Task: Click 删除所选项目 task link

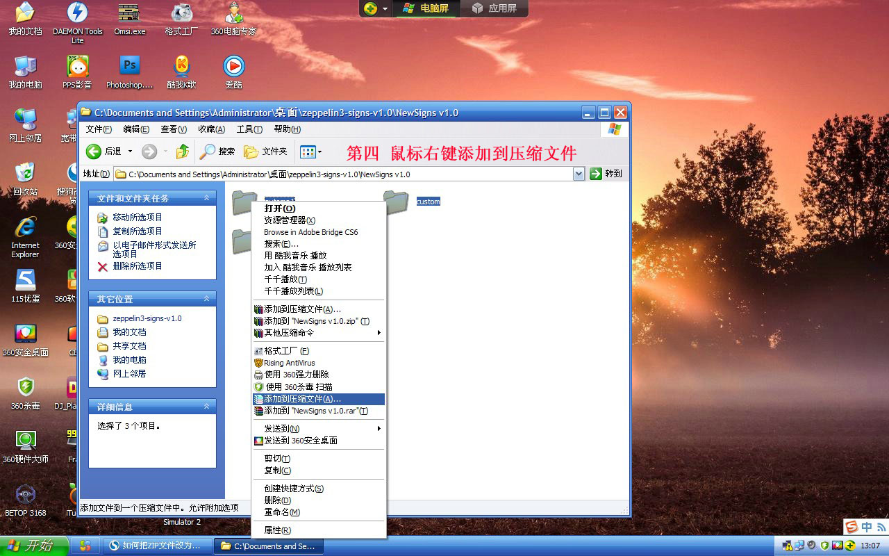Action: click(x=138, y=266)
